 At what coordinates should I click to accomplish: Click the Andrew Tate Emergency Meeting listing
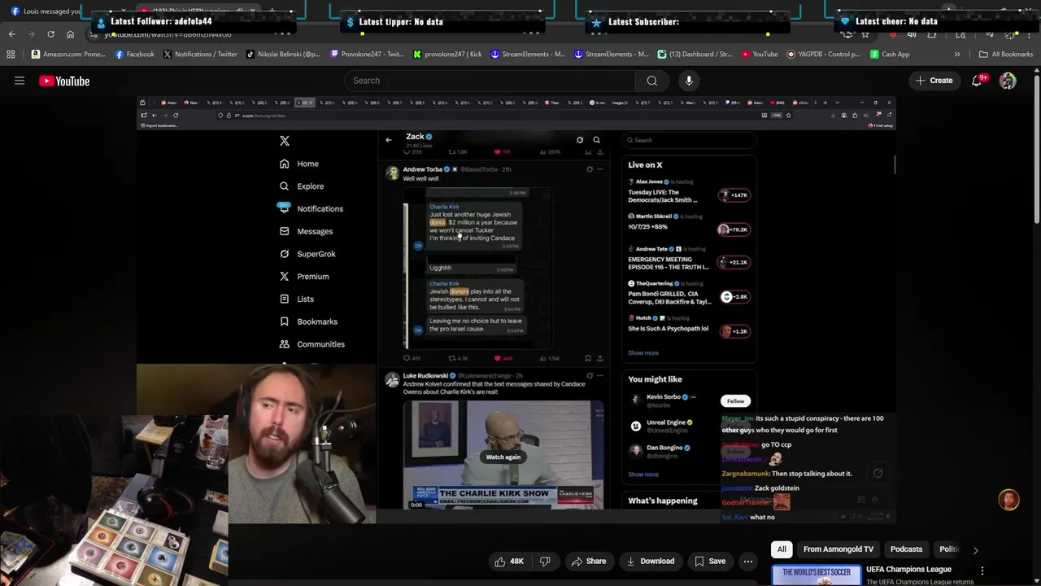(x=688, y=259)
